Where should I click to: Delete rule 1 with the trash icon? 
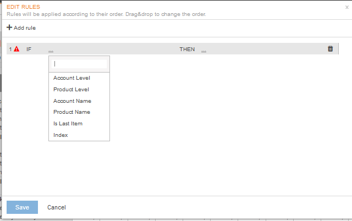point(331,49)
